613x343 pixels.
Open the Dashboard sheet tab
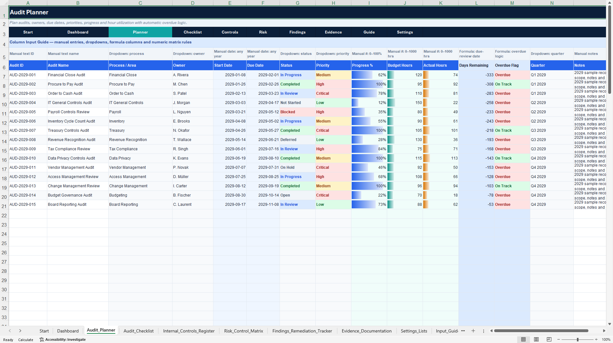click(x=68, y=331)
